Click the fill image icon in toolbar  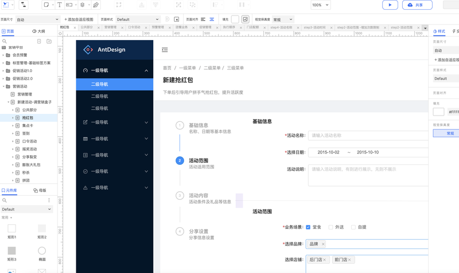coord(246,19)
